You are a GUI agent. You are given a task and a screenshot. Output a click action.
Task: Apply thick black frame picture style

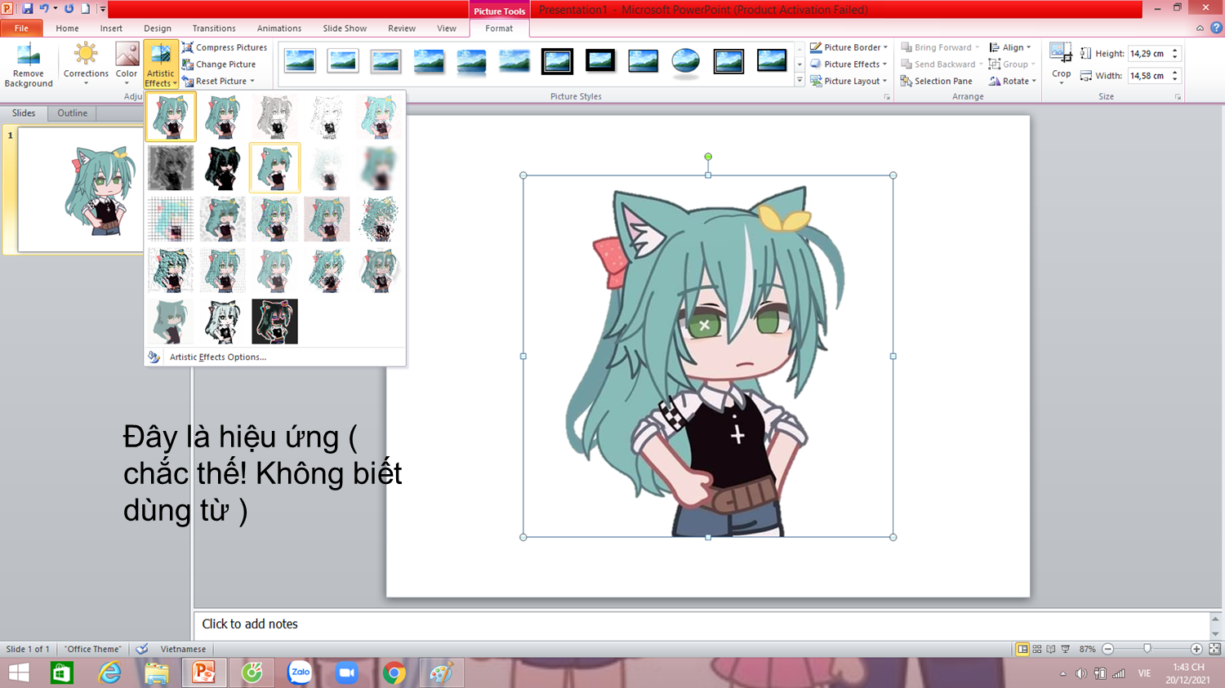[x=600, y=61]
